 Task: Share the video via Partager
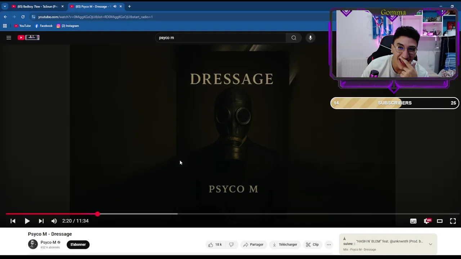tap(253, 245)
